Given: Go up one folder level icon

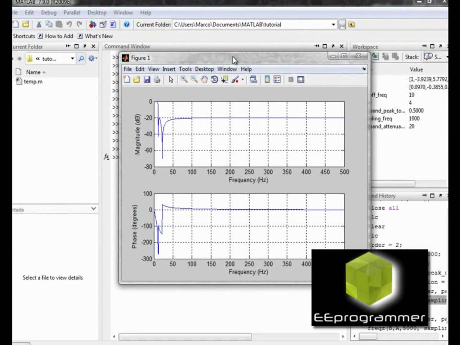Looking at the screenshot, I should [x=352, y=24].
